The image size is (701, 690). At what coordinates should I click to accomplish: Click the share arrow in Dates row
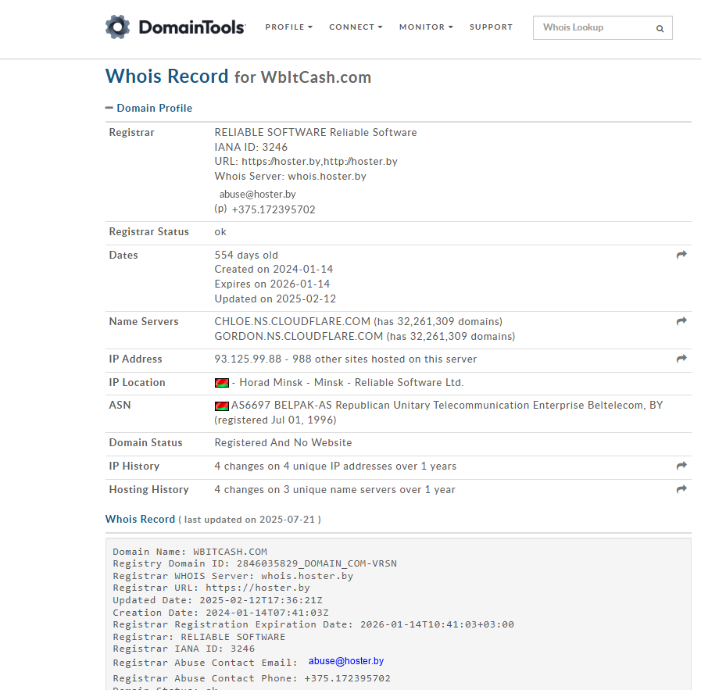681,255
